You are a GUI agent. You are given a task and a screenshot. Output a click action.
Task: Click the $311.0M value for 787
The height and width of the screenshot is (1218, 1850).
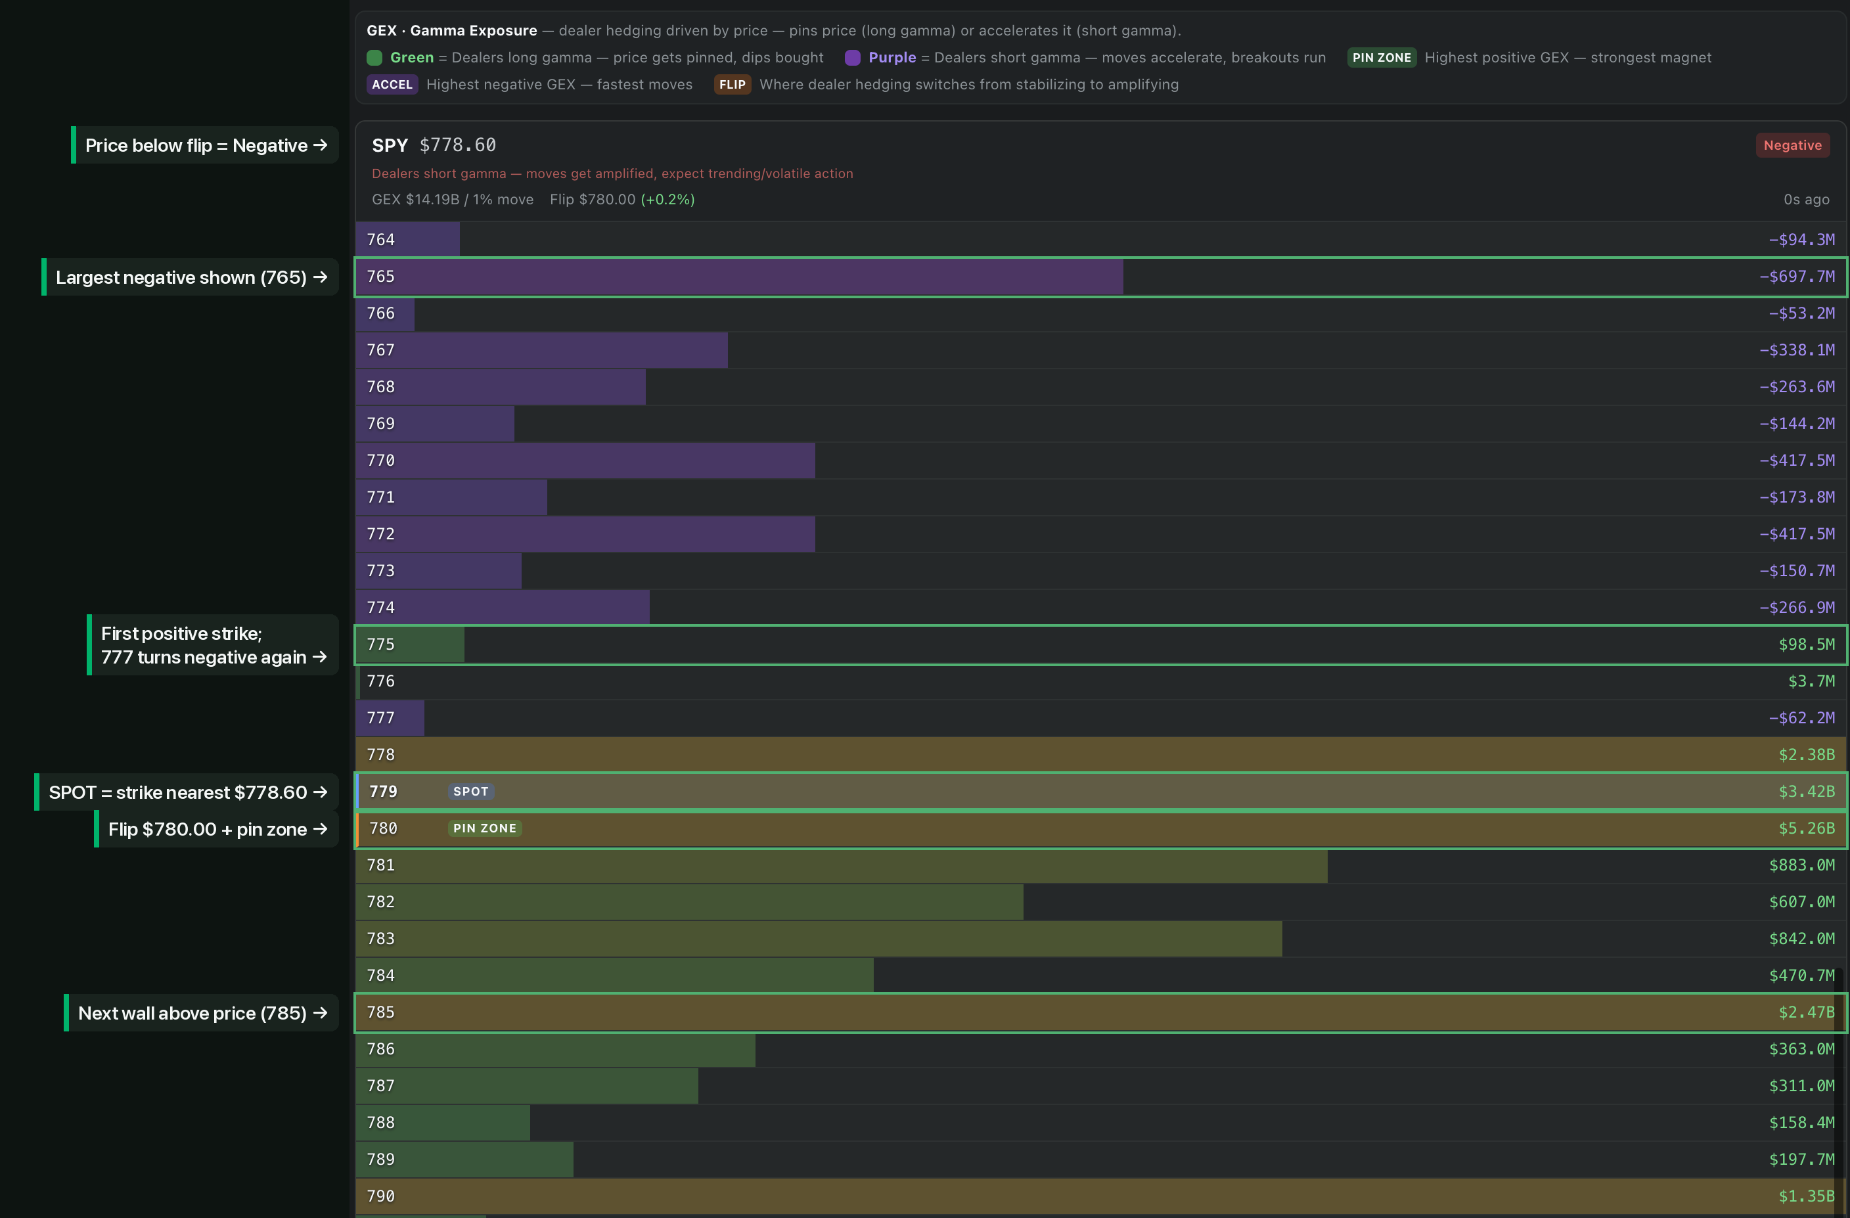[x=1801, y=1086]
